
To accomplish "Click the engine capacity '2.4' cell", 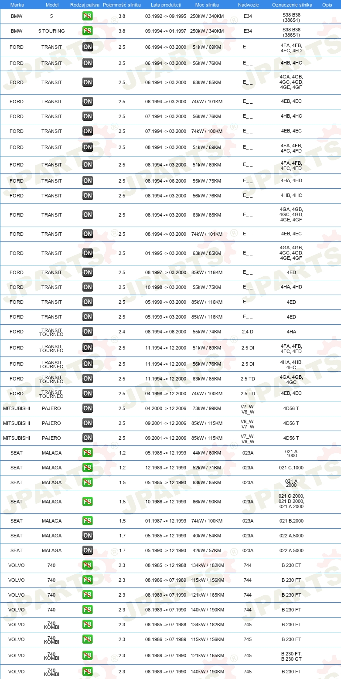I will (x=122, y=332).
